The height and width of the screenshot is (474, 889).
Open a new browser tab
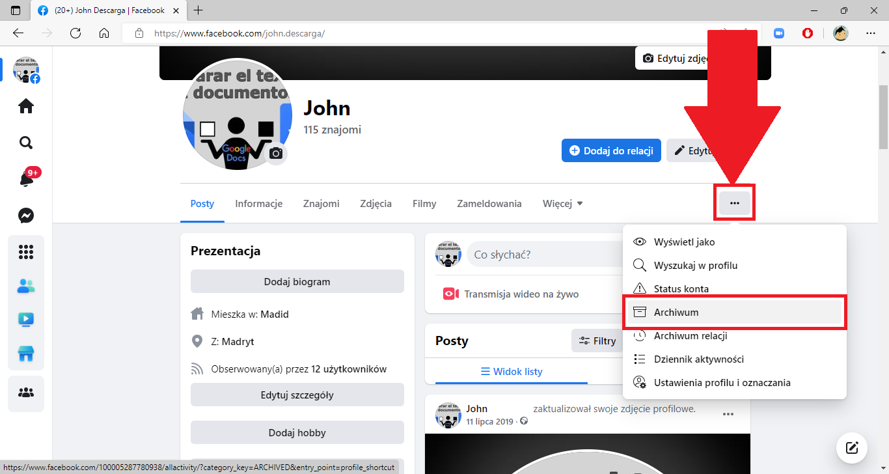(x=198, y=10)
